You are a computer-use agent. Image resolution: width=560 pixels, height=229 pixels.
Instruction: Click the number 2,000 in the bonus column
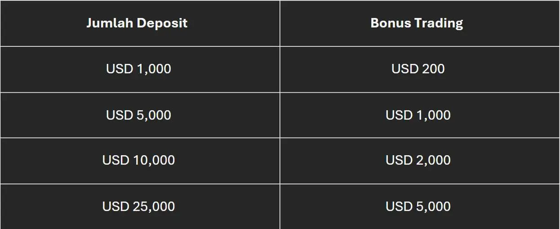433,160
